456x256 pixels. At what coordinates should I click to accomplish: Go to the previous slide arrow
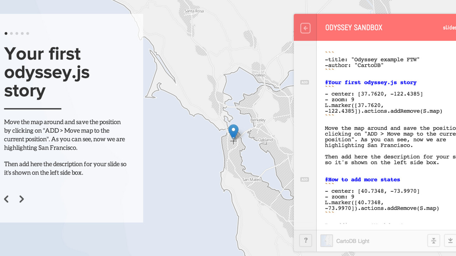click(x=6, y=199)
